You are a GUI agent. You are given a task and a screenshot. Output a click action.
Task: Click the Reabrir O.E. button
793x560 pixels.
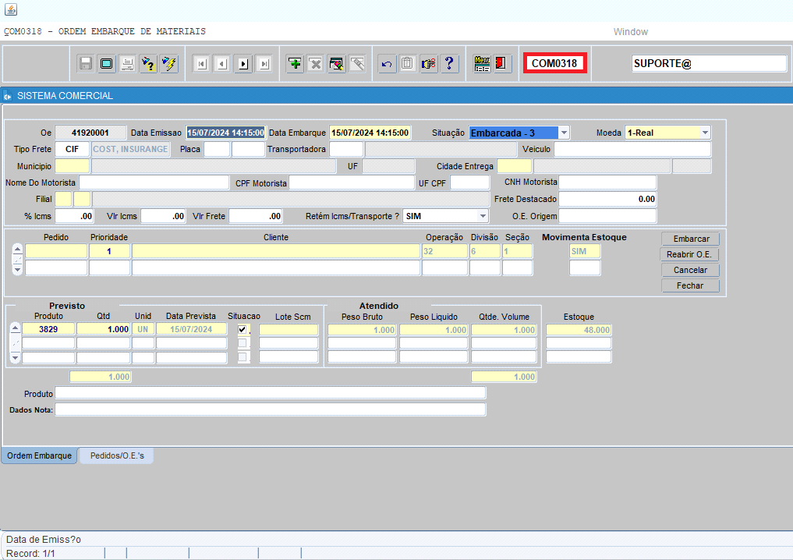click(690, 254)
